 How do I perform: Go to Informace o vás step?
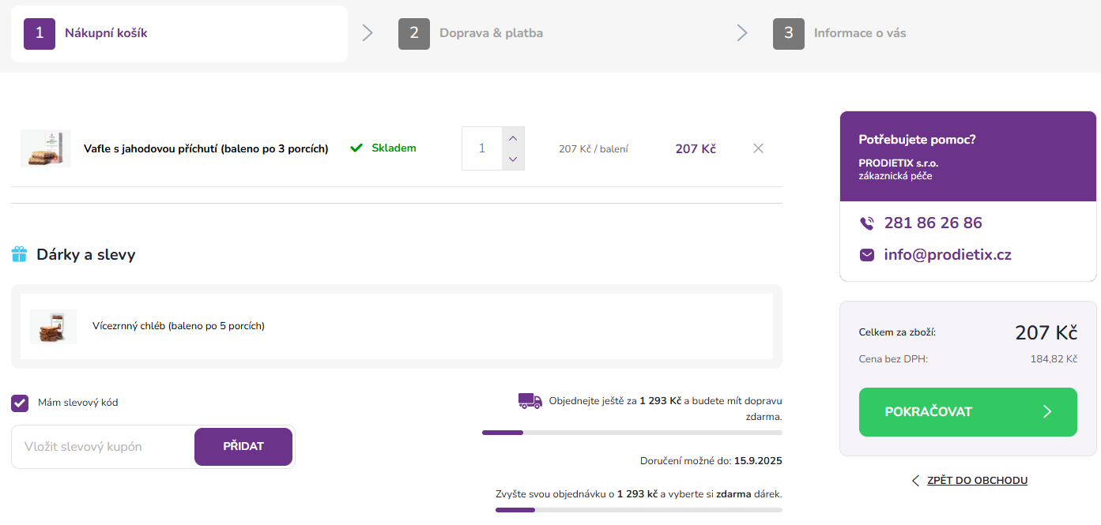859,33
